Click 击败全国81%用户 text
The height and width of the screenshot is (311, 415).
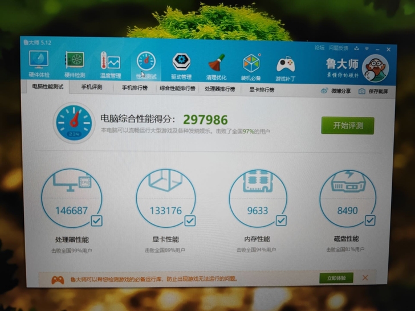345,249
